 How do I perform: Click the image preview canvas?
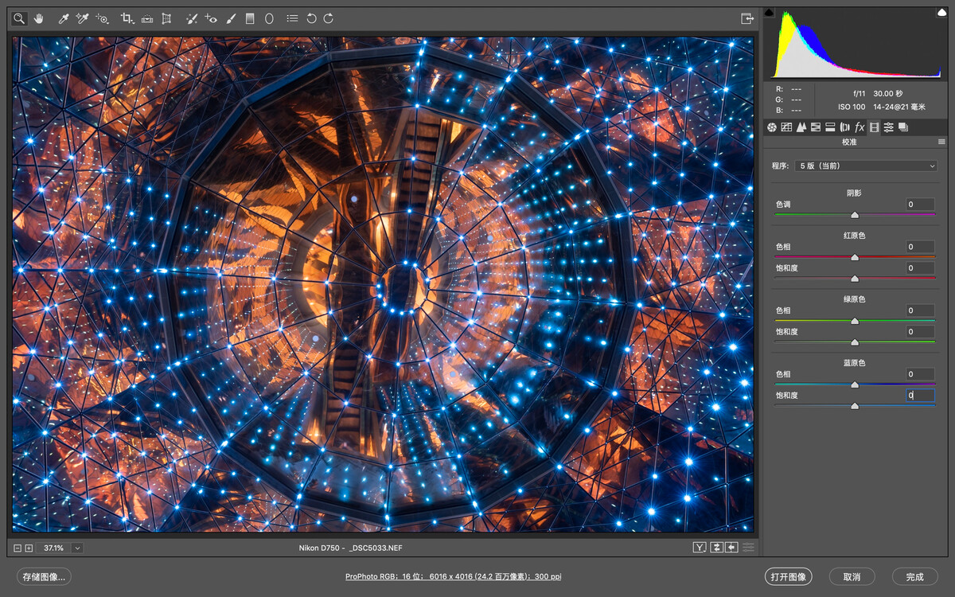[x=383, y=284]
